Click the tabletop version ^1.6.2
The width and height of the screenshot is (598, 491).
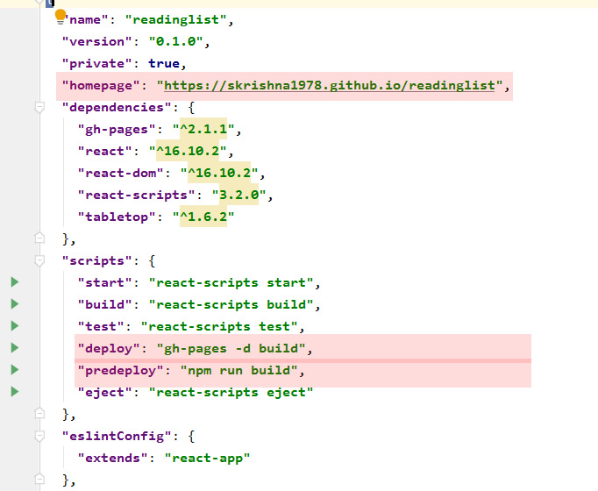click(203, 217)
